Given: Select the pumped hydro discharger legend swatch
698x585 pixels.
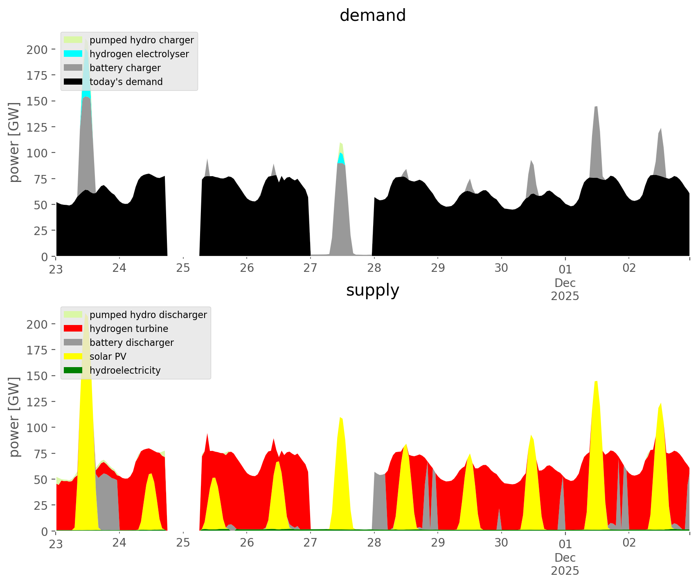Looking at the screenshot, I should [73, 315].
